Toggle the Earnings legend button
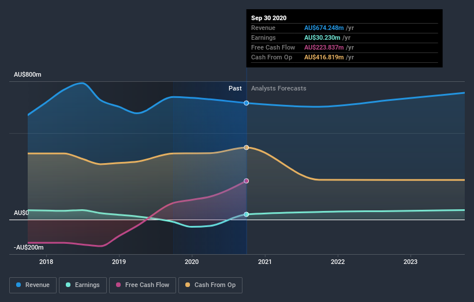The height and width of the screenshot is (302, 474). coord(83,285)
